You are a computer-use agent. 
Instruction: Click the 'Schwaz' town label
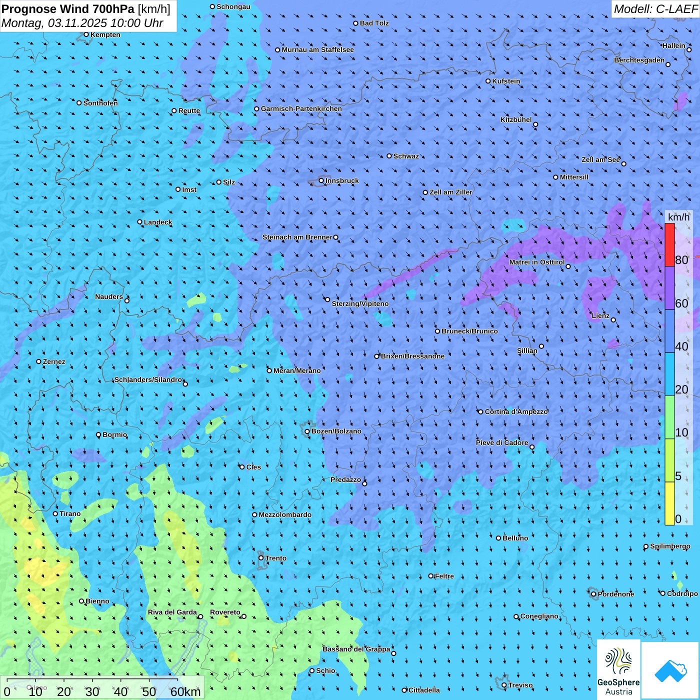coord(406,156)
